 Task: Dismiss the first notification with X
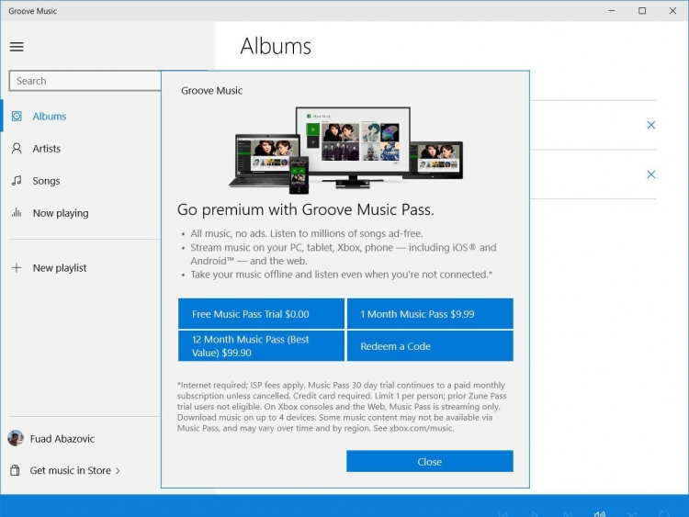point(651,125)
